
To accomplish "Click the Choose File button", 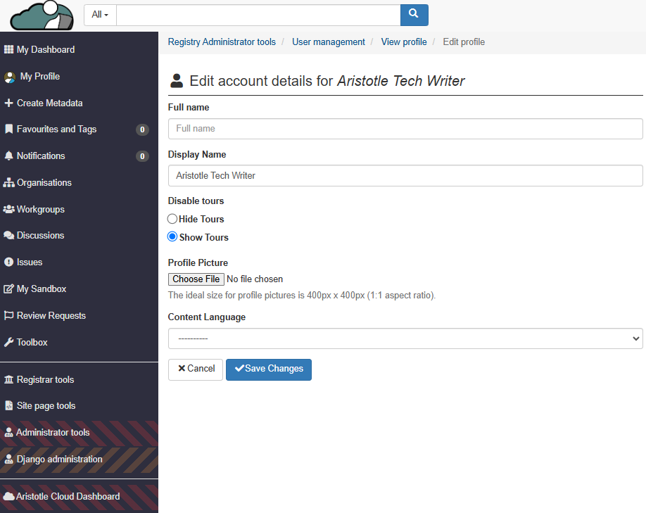I will 196,279.
